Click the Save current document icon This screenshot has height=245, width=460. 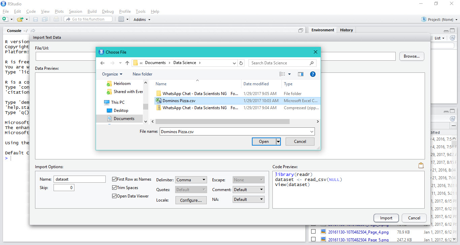pyautogui.click(x=35, y=19)
